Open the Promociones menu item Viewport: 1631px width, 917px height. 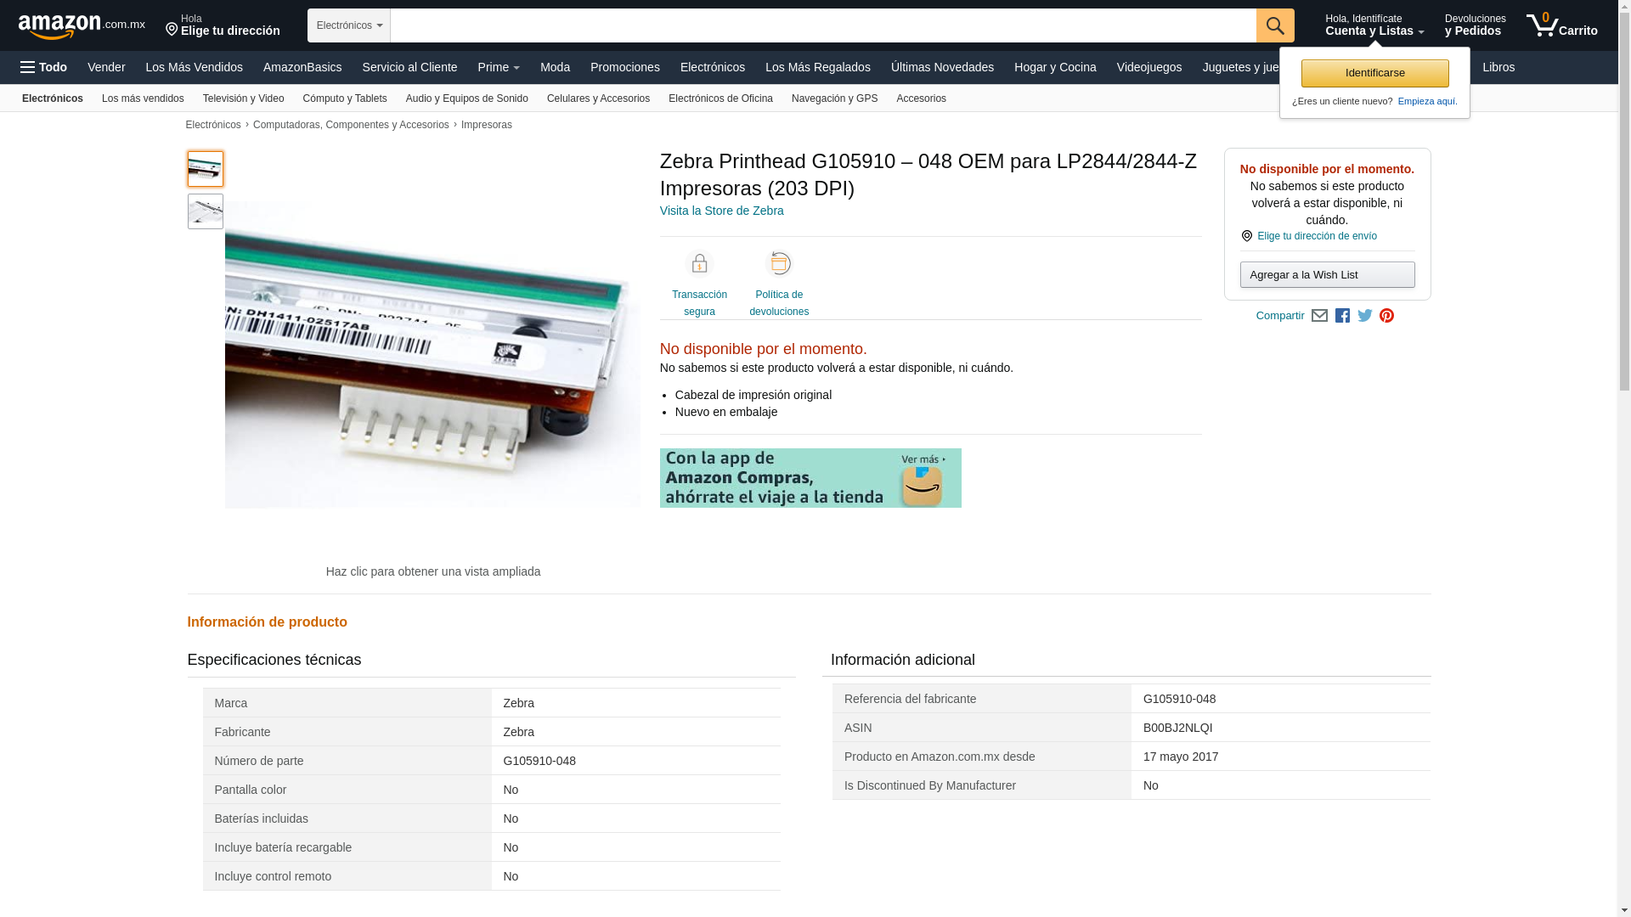(624, 67)
